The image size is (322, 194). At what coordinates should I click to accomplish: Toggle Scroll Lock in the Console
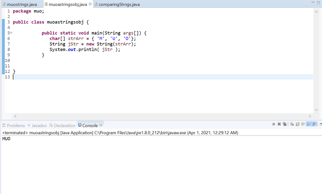(x=297, y=124)
